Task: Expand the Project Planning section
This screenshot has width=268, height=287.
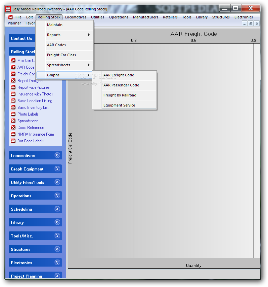Action: coord(57,276)
